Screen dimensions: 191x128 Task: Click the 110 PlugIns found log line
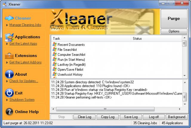[90, 86]
